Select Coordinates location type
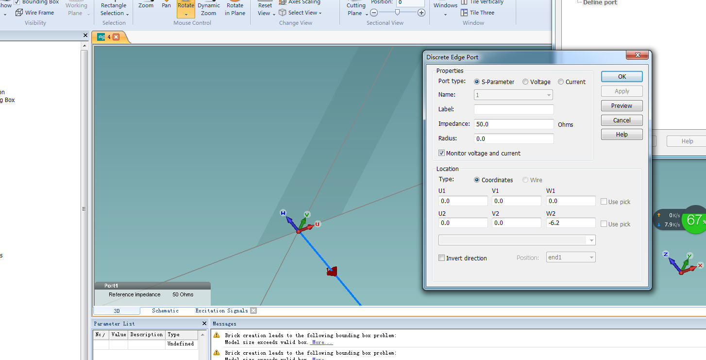This screenshot has height=360, width=706. click(x=477, y=180)
